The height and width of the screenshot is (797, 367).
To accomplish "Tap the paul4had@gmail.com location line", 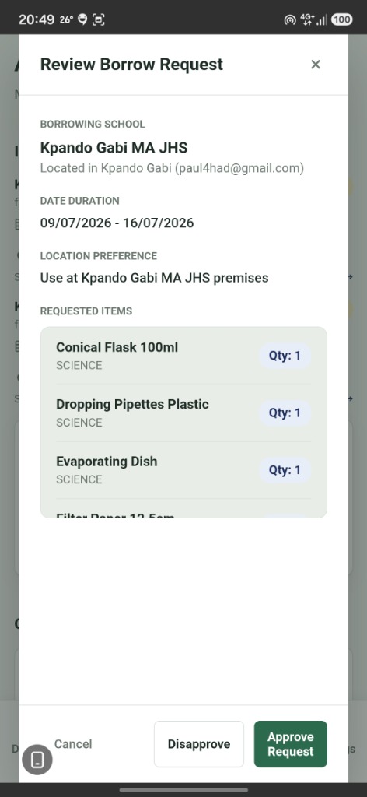I will coord(172,168).
